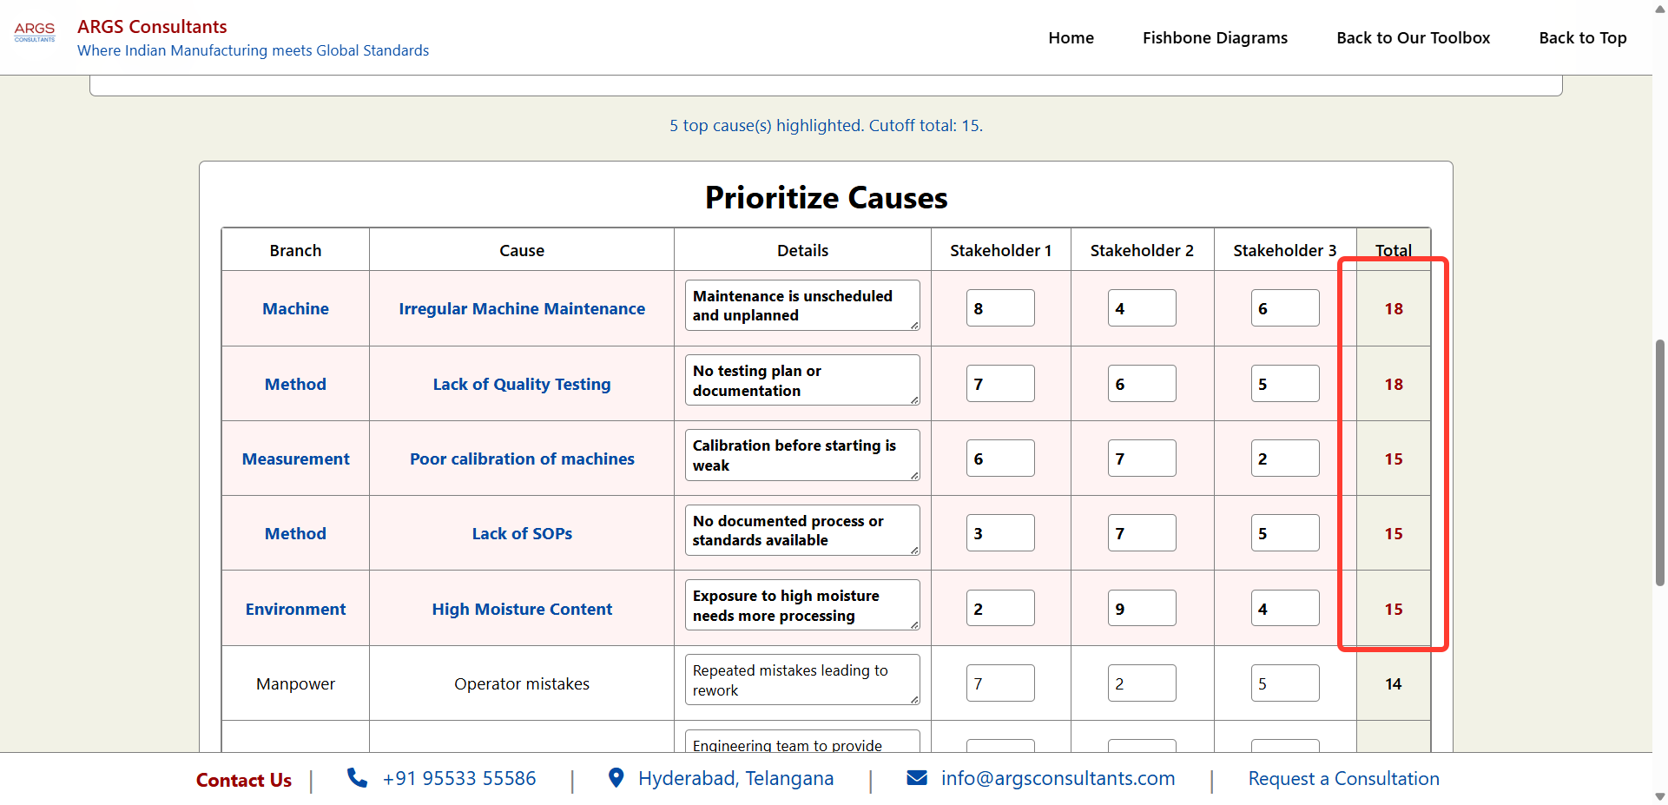Click the ARGS Consultants logo
The image size is (1668, 805).
point(35,32)
